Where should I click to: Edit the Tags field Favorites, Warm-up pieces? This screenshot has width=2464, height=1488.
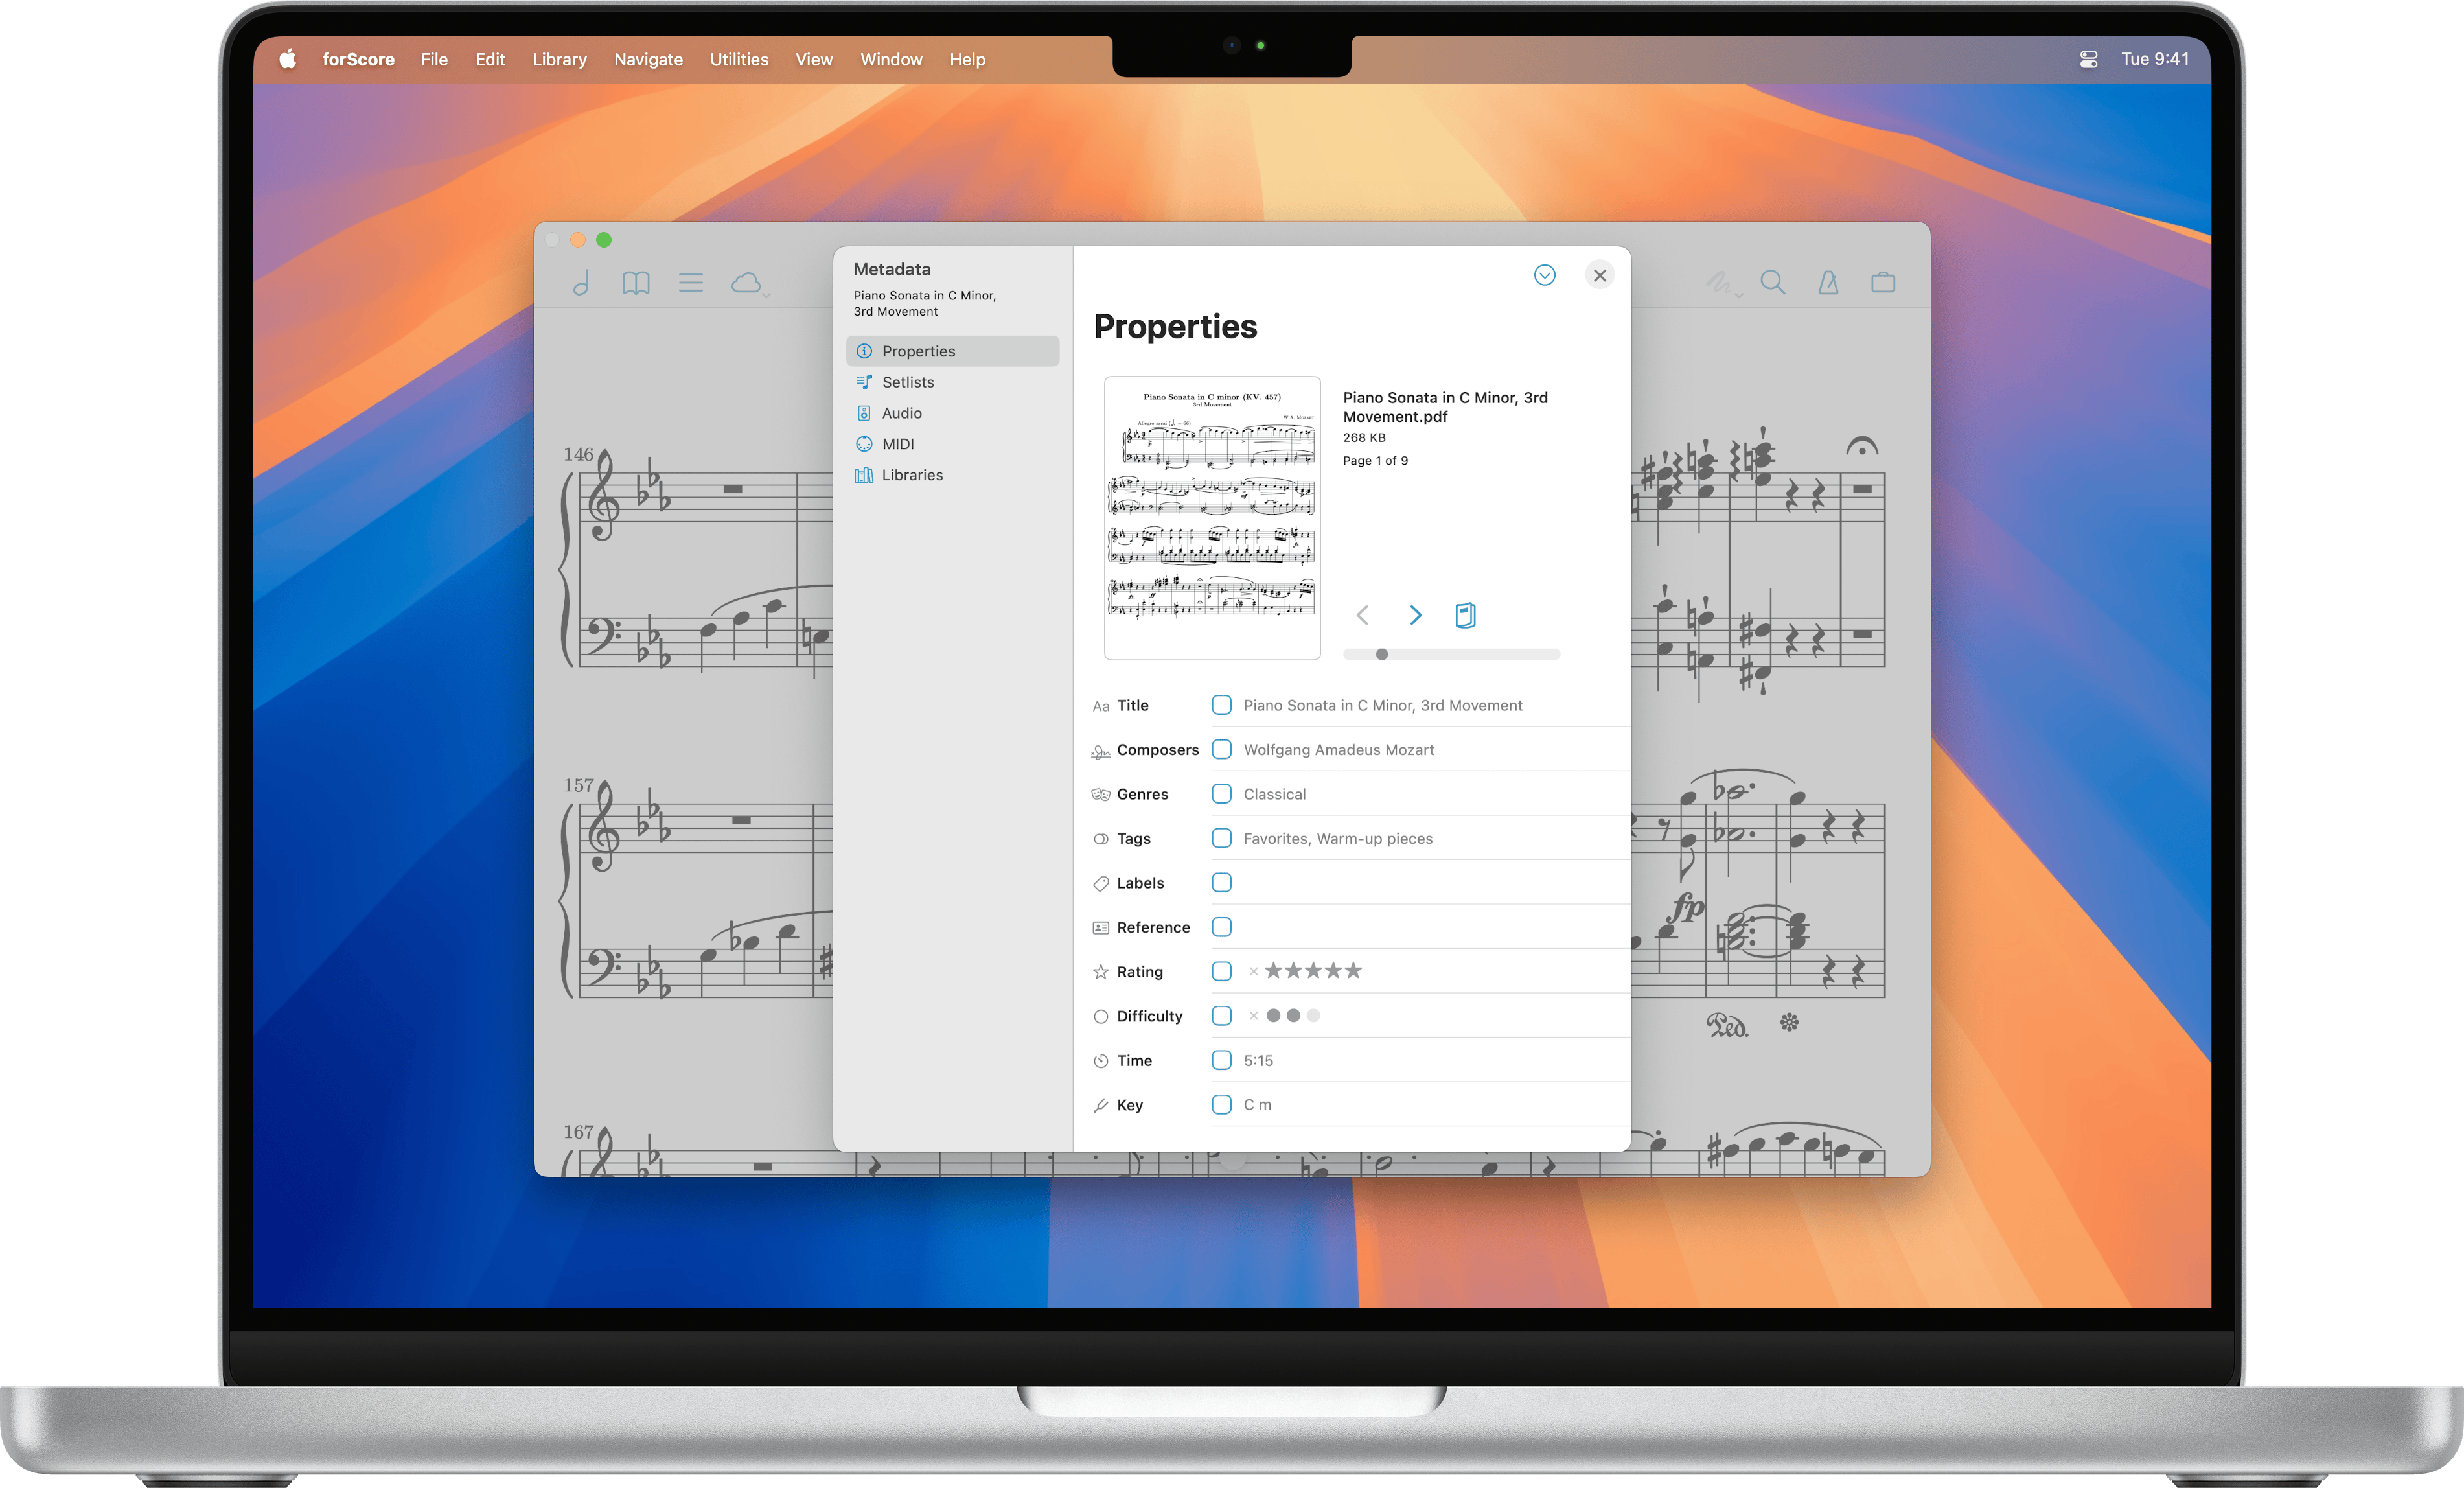1337,839
